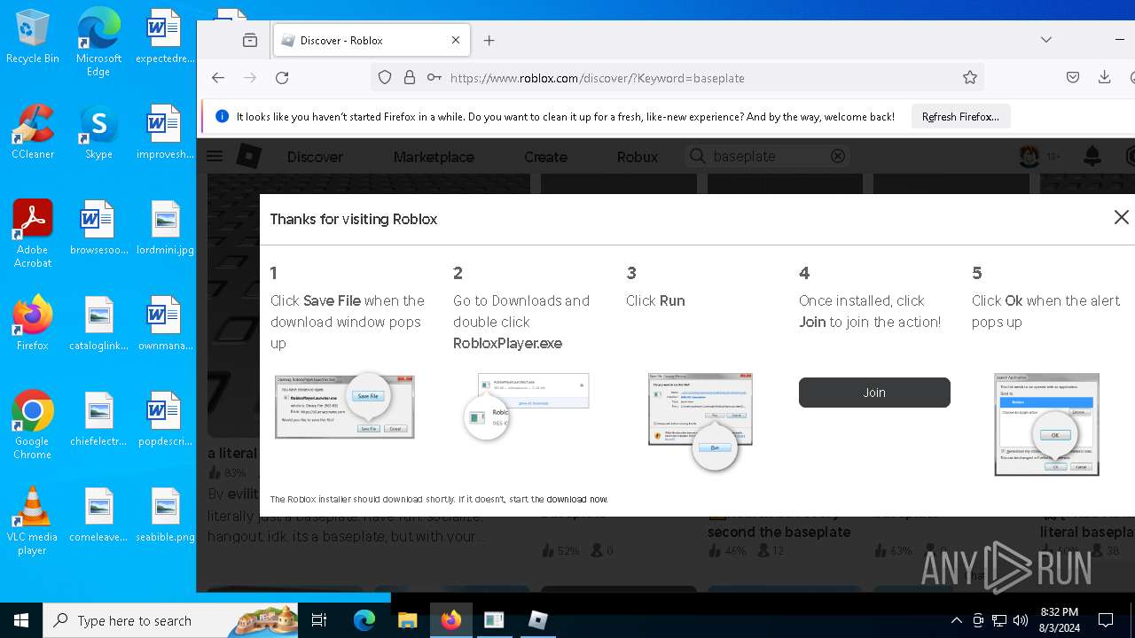Click the Roblox logo home icon
This screenshot has height=638, width=1135.
[249, 157]
